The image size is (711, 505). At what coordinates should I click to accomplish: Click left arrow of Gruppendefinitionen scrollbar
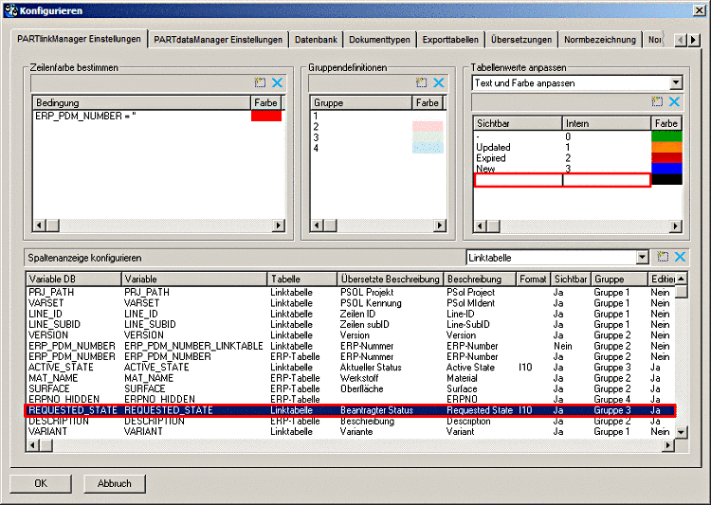click(317, 225)
